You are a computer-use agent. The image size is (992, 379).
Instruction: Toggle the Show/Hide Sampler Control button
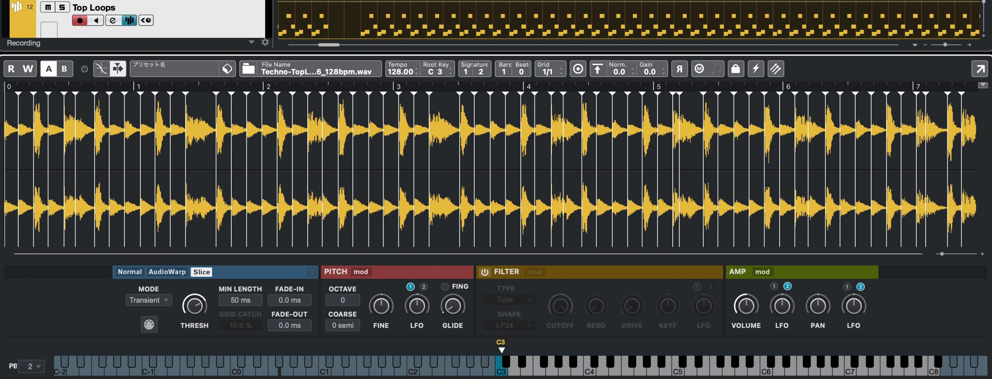pyautogui.click(x=129, y=20)
